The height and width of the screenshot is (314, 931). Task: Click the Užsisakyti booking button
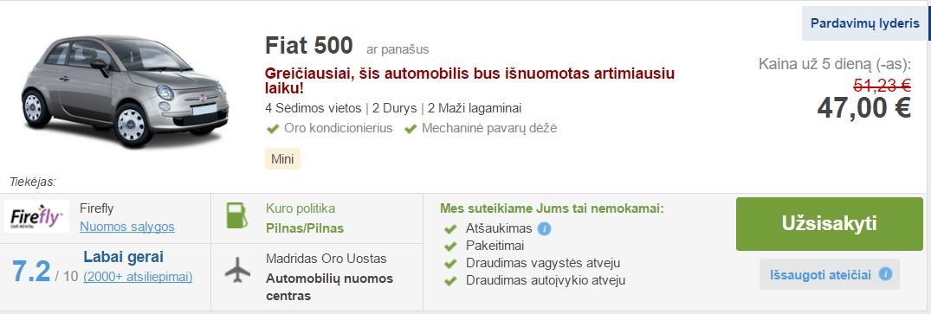tap(830, 224)
